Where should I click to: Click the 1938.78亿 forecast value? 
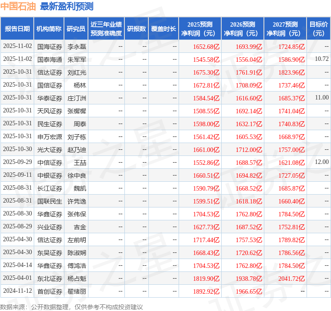click(249, 279)
